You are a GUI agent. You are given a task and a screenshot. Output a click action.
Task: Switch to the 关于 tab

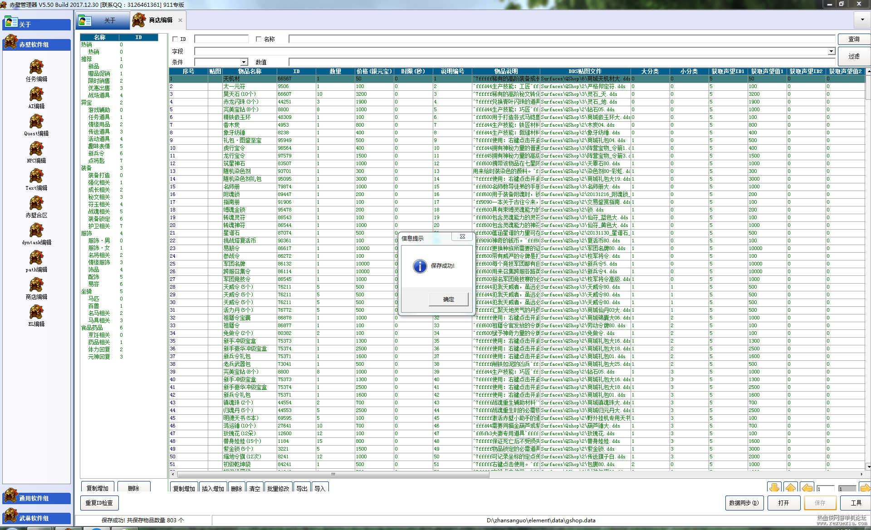point(103,20)
